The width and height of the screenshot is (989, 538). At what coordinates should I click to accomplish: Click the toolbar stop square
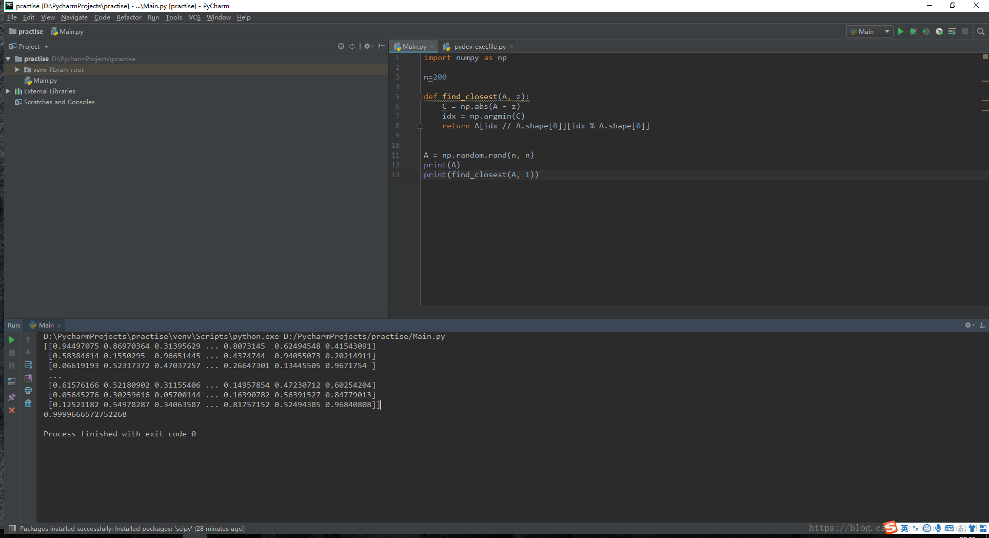pyautogui.click(x=965, y=31)
